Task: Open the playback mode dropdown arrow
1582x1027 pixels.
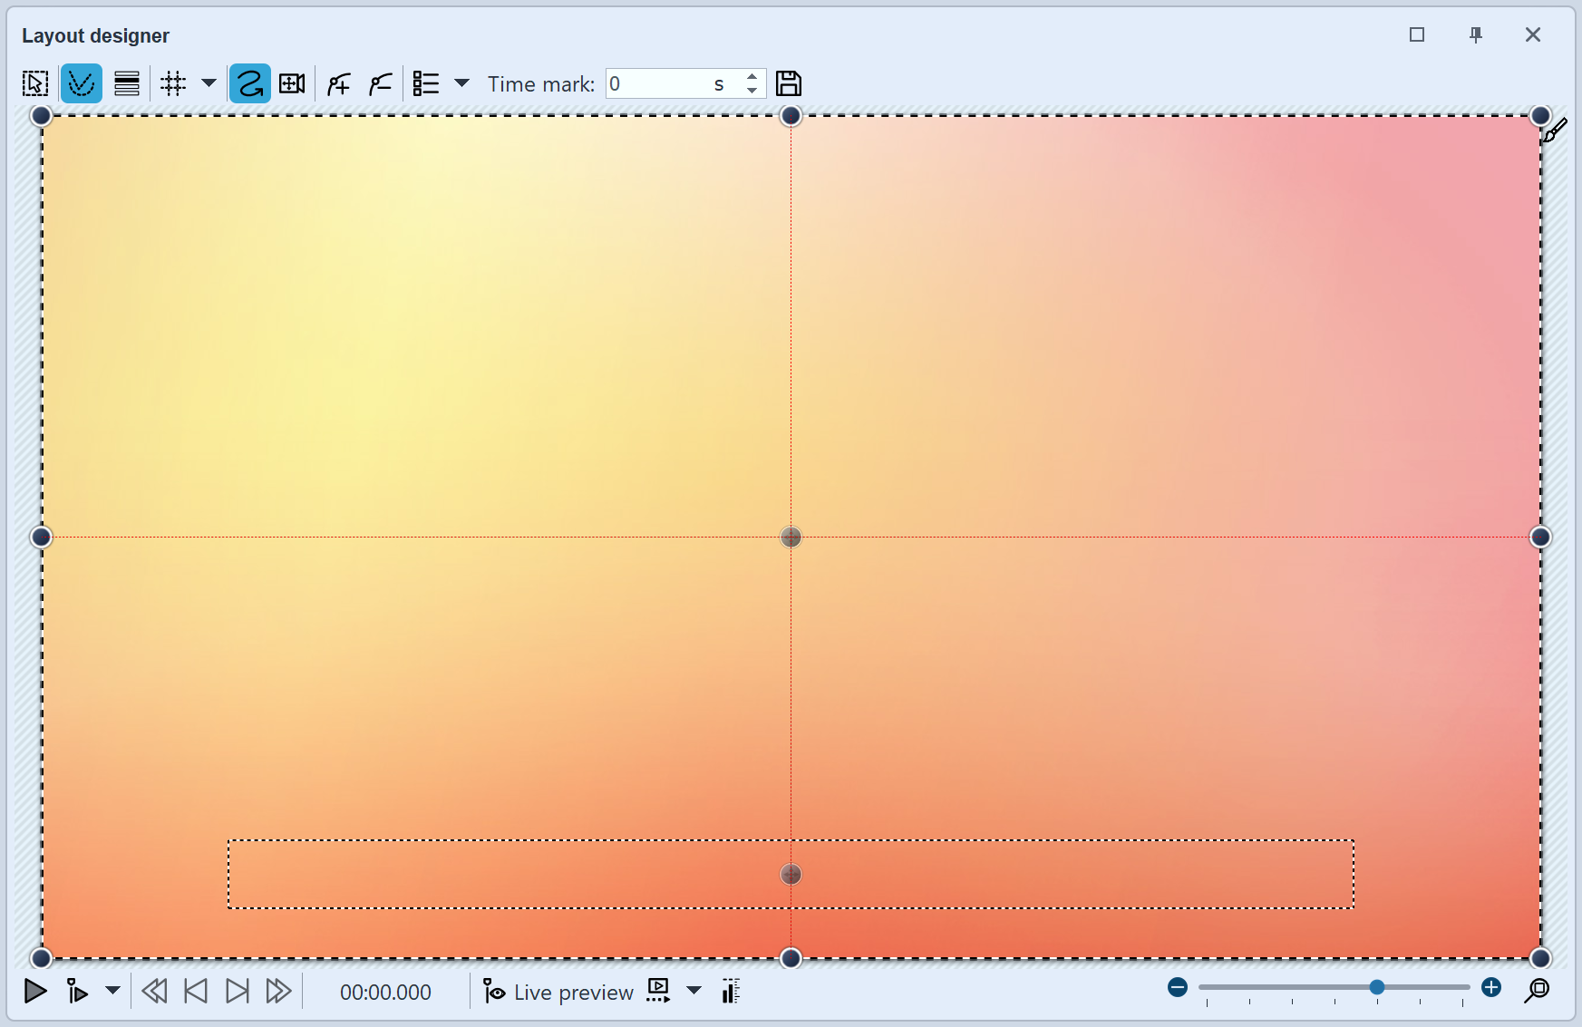Action: pos(112,992)
